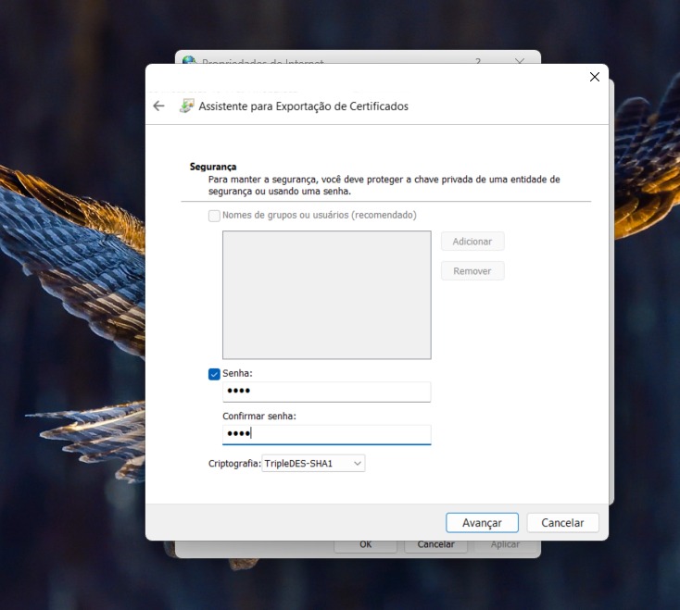This screenshot has height=610, width=680.
Task: Open the Criptografia dropdown
Action: coord(313,463)
